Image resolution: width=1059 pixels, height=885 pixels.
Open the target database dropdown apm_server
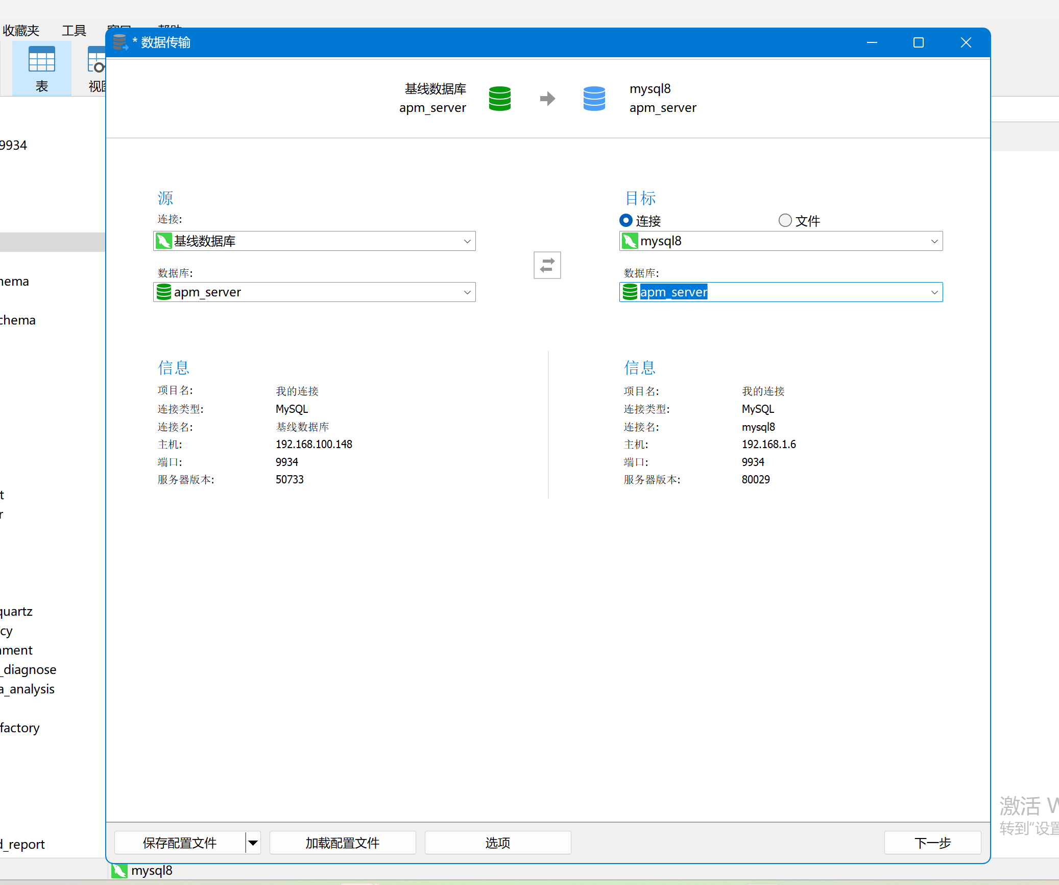934,292
